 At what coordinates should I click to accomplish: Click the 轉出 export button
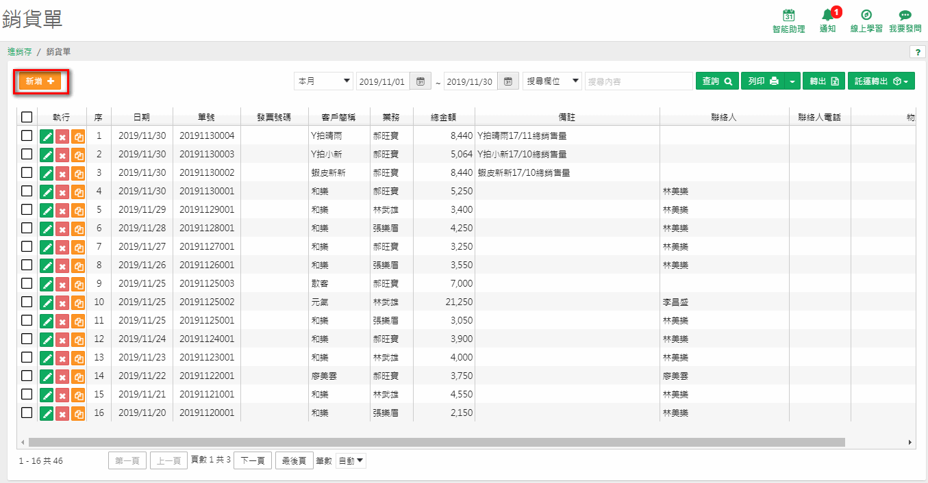pos(824,81)
